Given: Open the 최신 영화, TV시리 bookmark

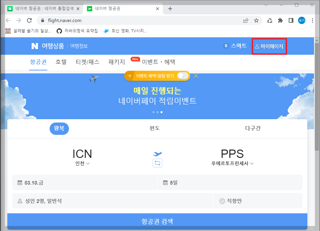Looking at the screenshot, I should [x=125, y=31].
